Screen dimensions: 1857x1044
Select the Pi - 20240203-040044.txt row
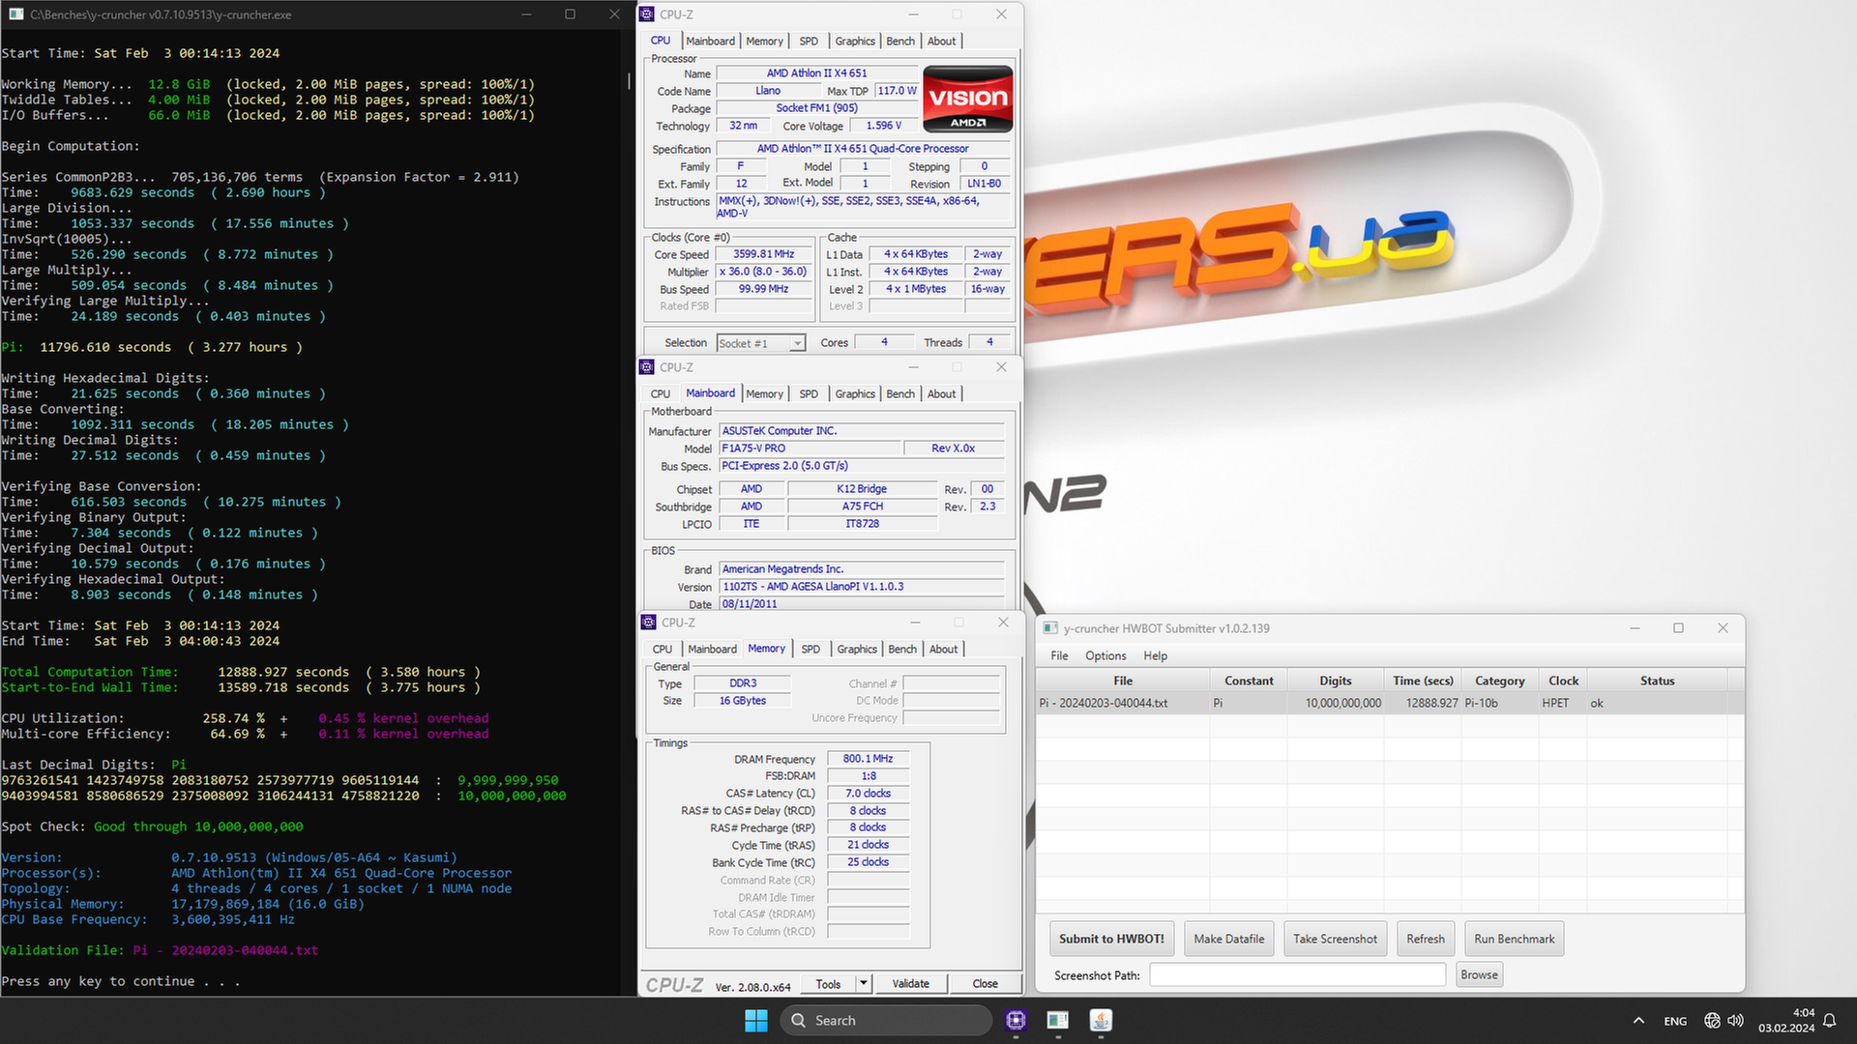(x=1390, y=704)
